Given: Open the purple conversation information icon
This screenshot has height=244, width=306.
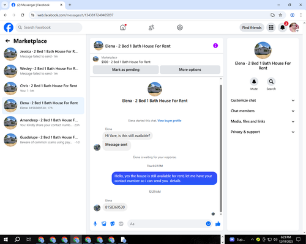Looking at the screenshot, I should coord(215,46).
